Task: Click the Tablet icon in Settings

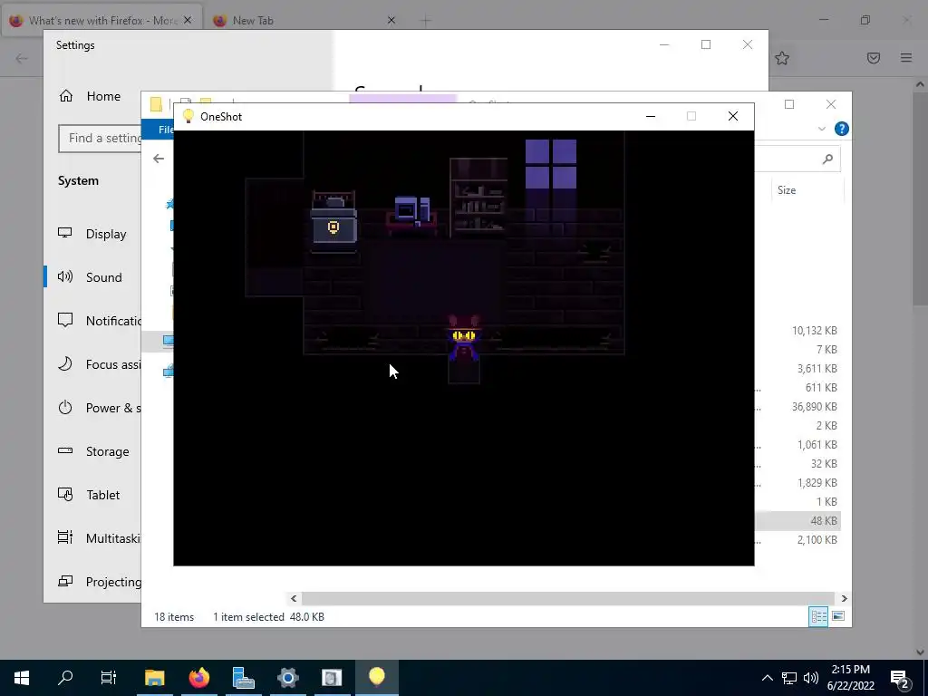Action: [65, 494]
